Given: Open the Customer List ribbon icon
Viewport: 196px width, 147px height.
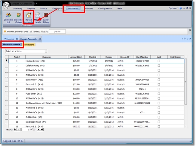Looking at the screenshot, I should pos(8,18).
